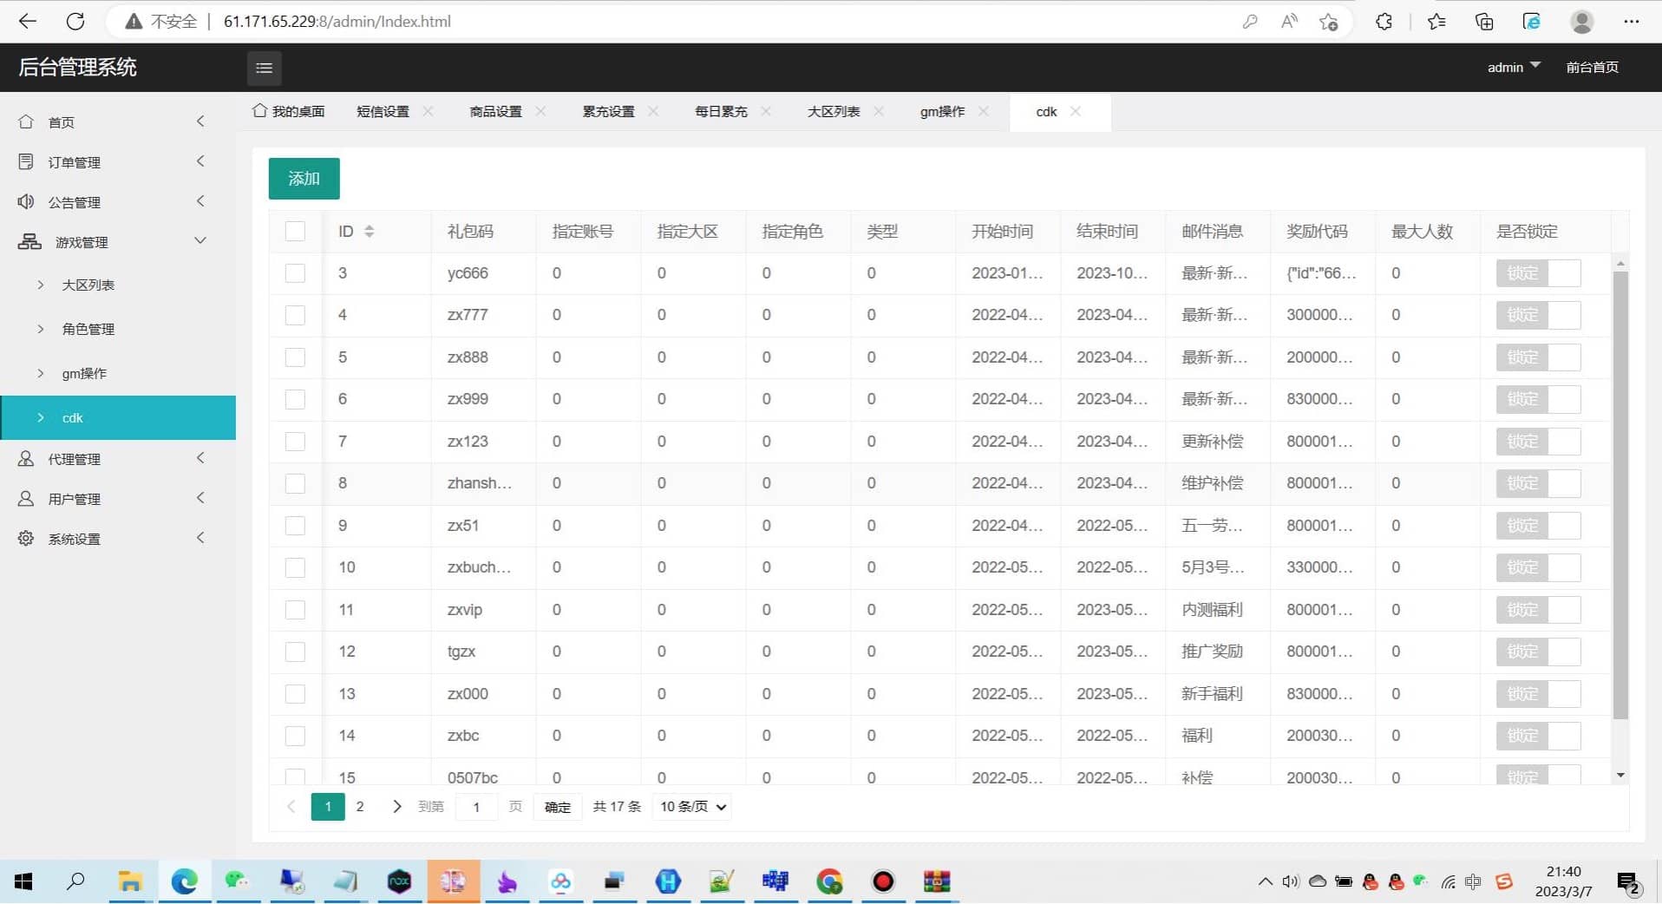Click the 首页 home icon in sidebar

[24, 121]
